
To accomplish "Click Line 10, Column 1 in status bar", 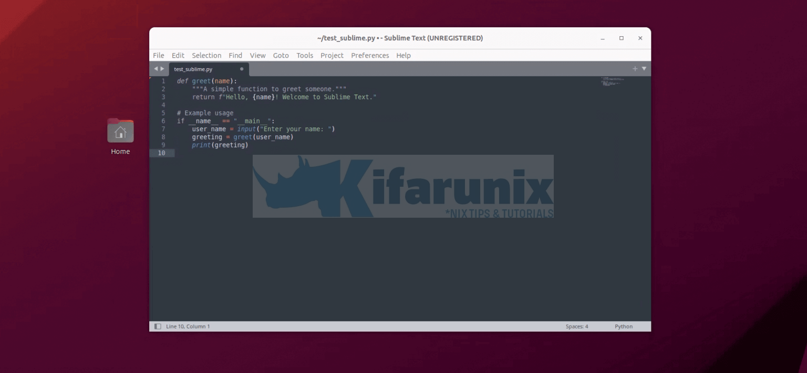I will pyautogui.click(x=188, y=326).
